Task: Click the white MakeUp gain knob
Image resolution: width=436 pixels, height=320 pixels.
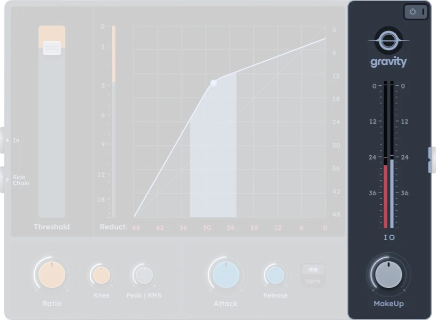Action: coord(388,275)
